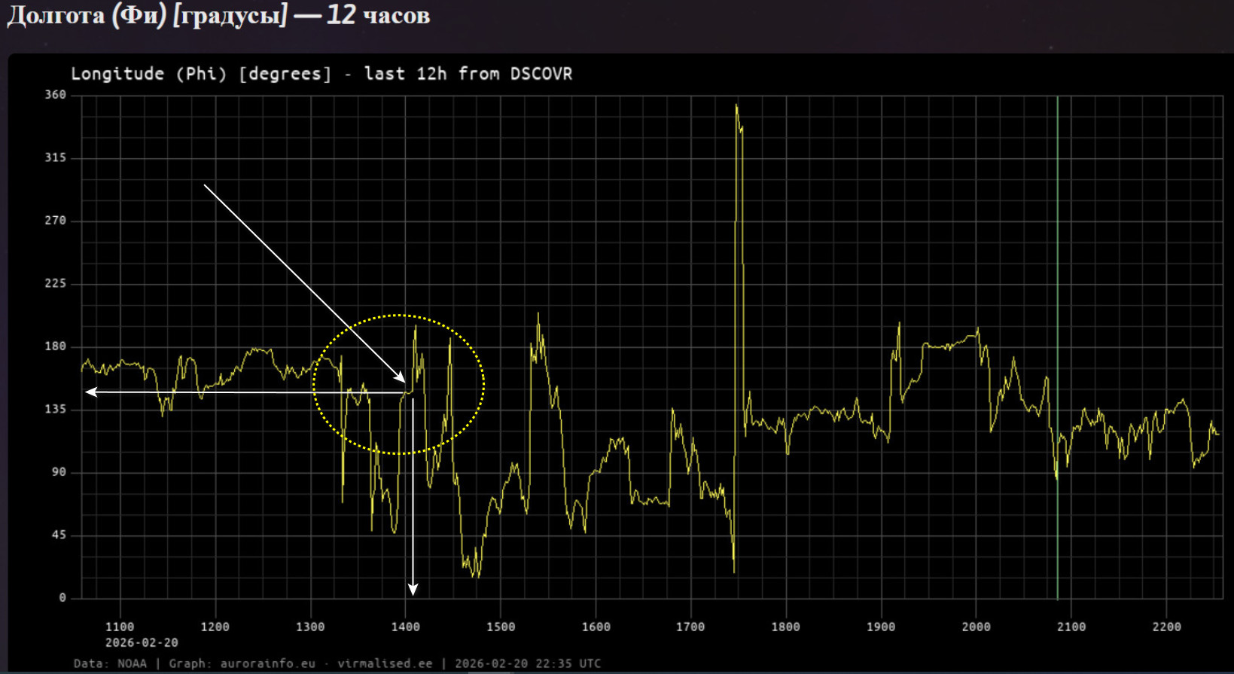Click the 180 label on the vertical axis
Screen dimensions: 1234x674
click(x=55, y=346)
